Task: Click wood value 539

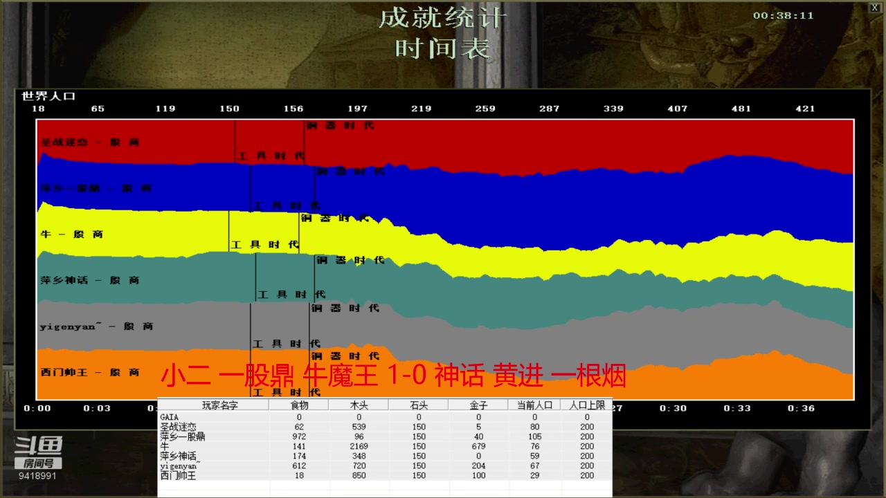Action: [359, 427]
